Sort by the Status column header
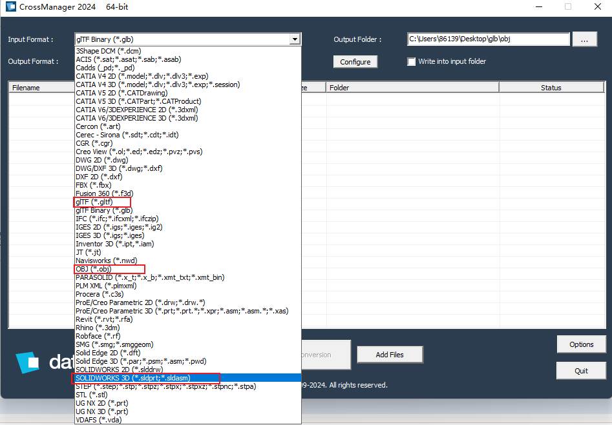612x425 pixels. [551, 88]
